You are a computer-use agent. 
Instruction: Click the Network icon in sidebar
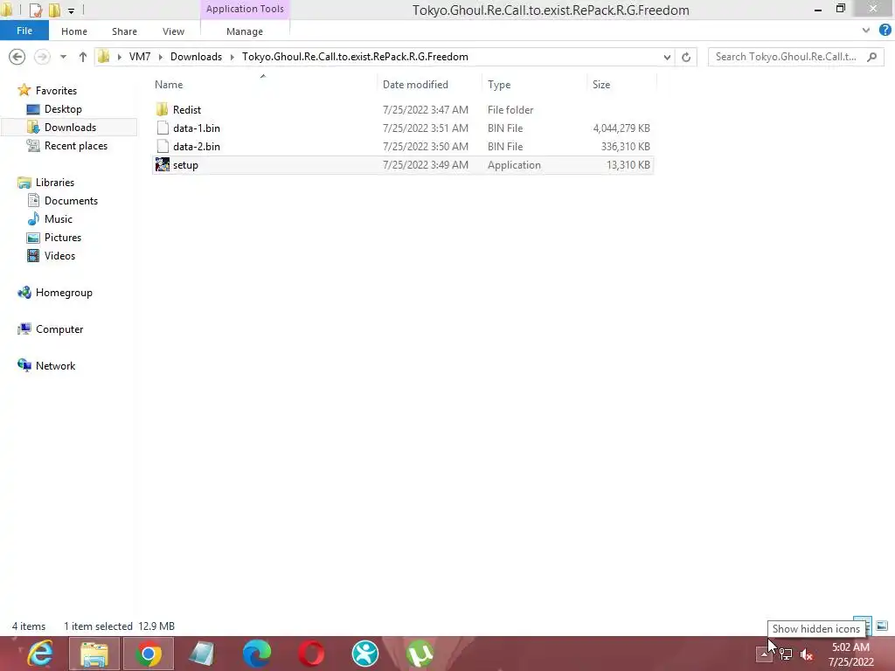click(24, 366)
